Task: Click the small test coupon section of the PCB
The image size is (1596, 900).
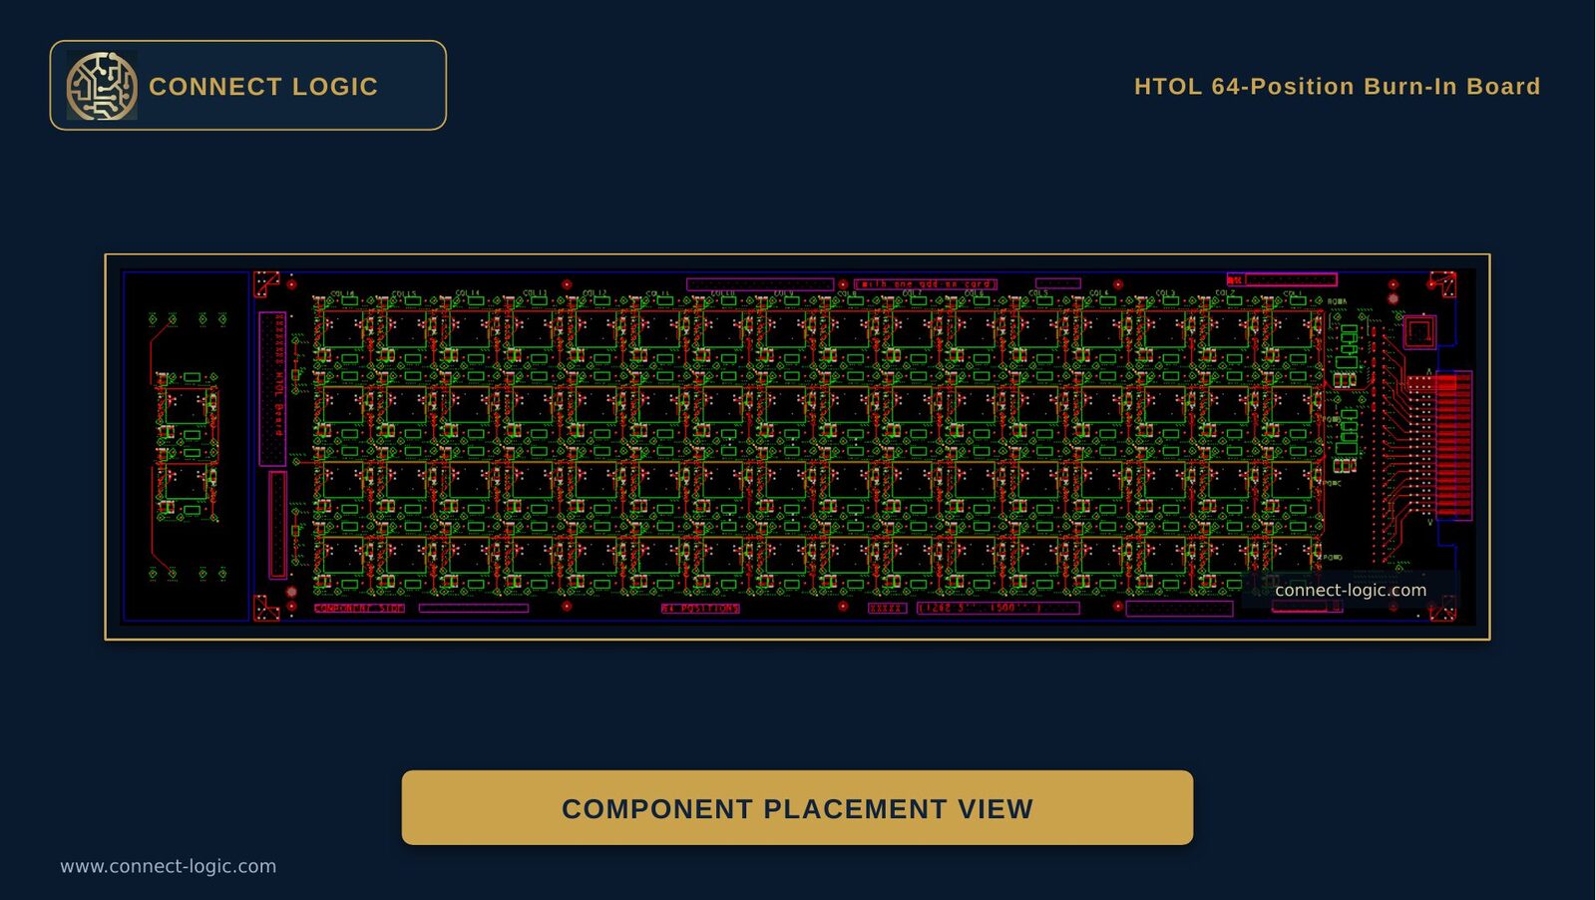Action: click(x=186, y=446)
